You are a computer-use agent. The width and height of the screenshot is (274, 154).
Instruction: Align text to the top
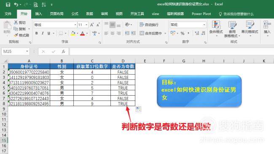pyautogui.click(x=106, y=24)
